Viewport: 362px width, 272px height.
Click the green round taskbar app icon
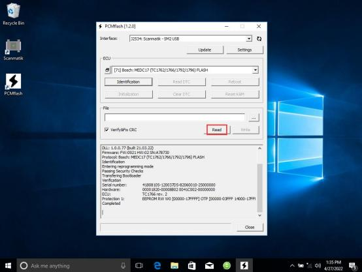pos(227,265)
